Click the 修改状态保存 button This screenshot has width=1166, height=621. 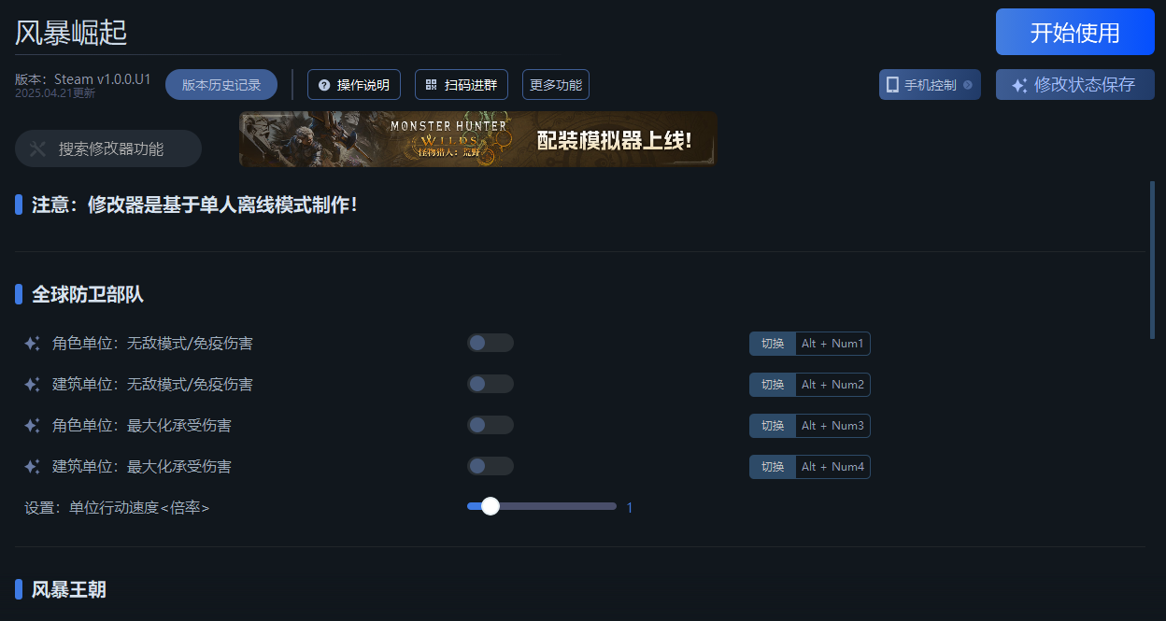tap(1074, 85)
